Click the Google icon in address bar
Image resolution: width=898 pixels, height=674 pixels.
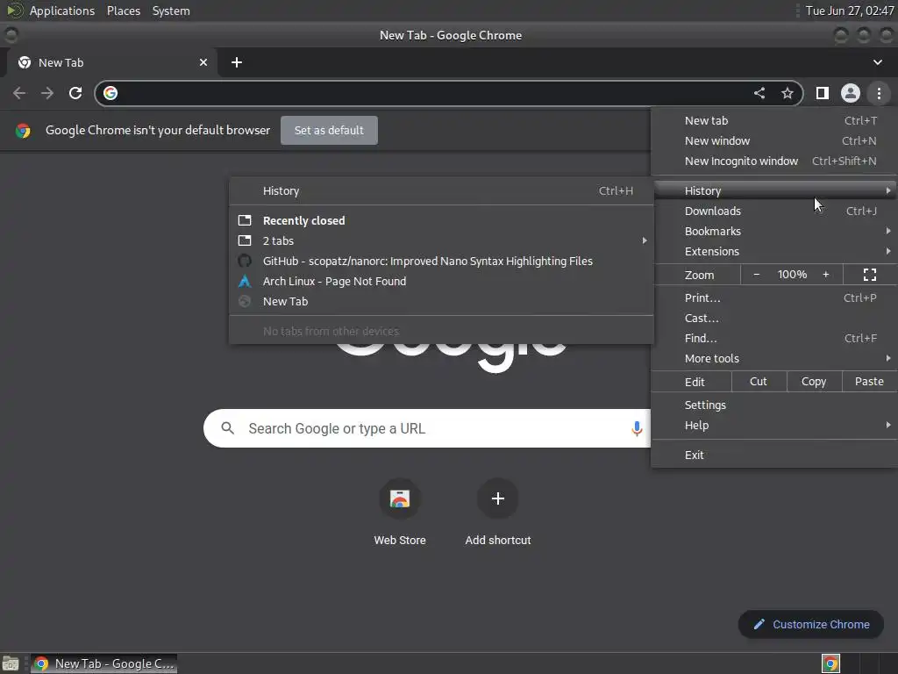(110, 93)
